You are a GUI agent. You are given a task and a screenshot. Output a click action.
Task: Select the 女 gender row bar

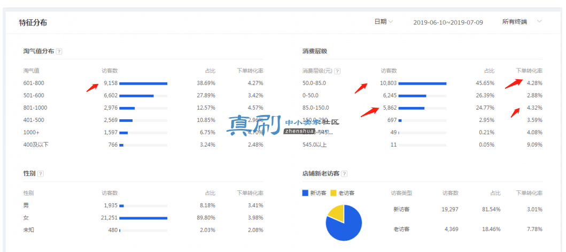tap(143, 218)
